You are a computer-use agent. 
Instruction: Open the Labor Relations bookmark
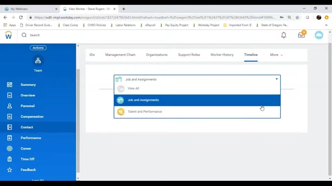[123, 25]
